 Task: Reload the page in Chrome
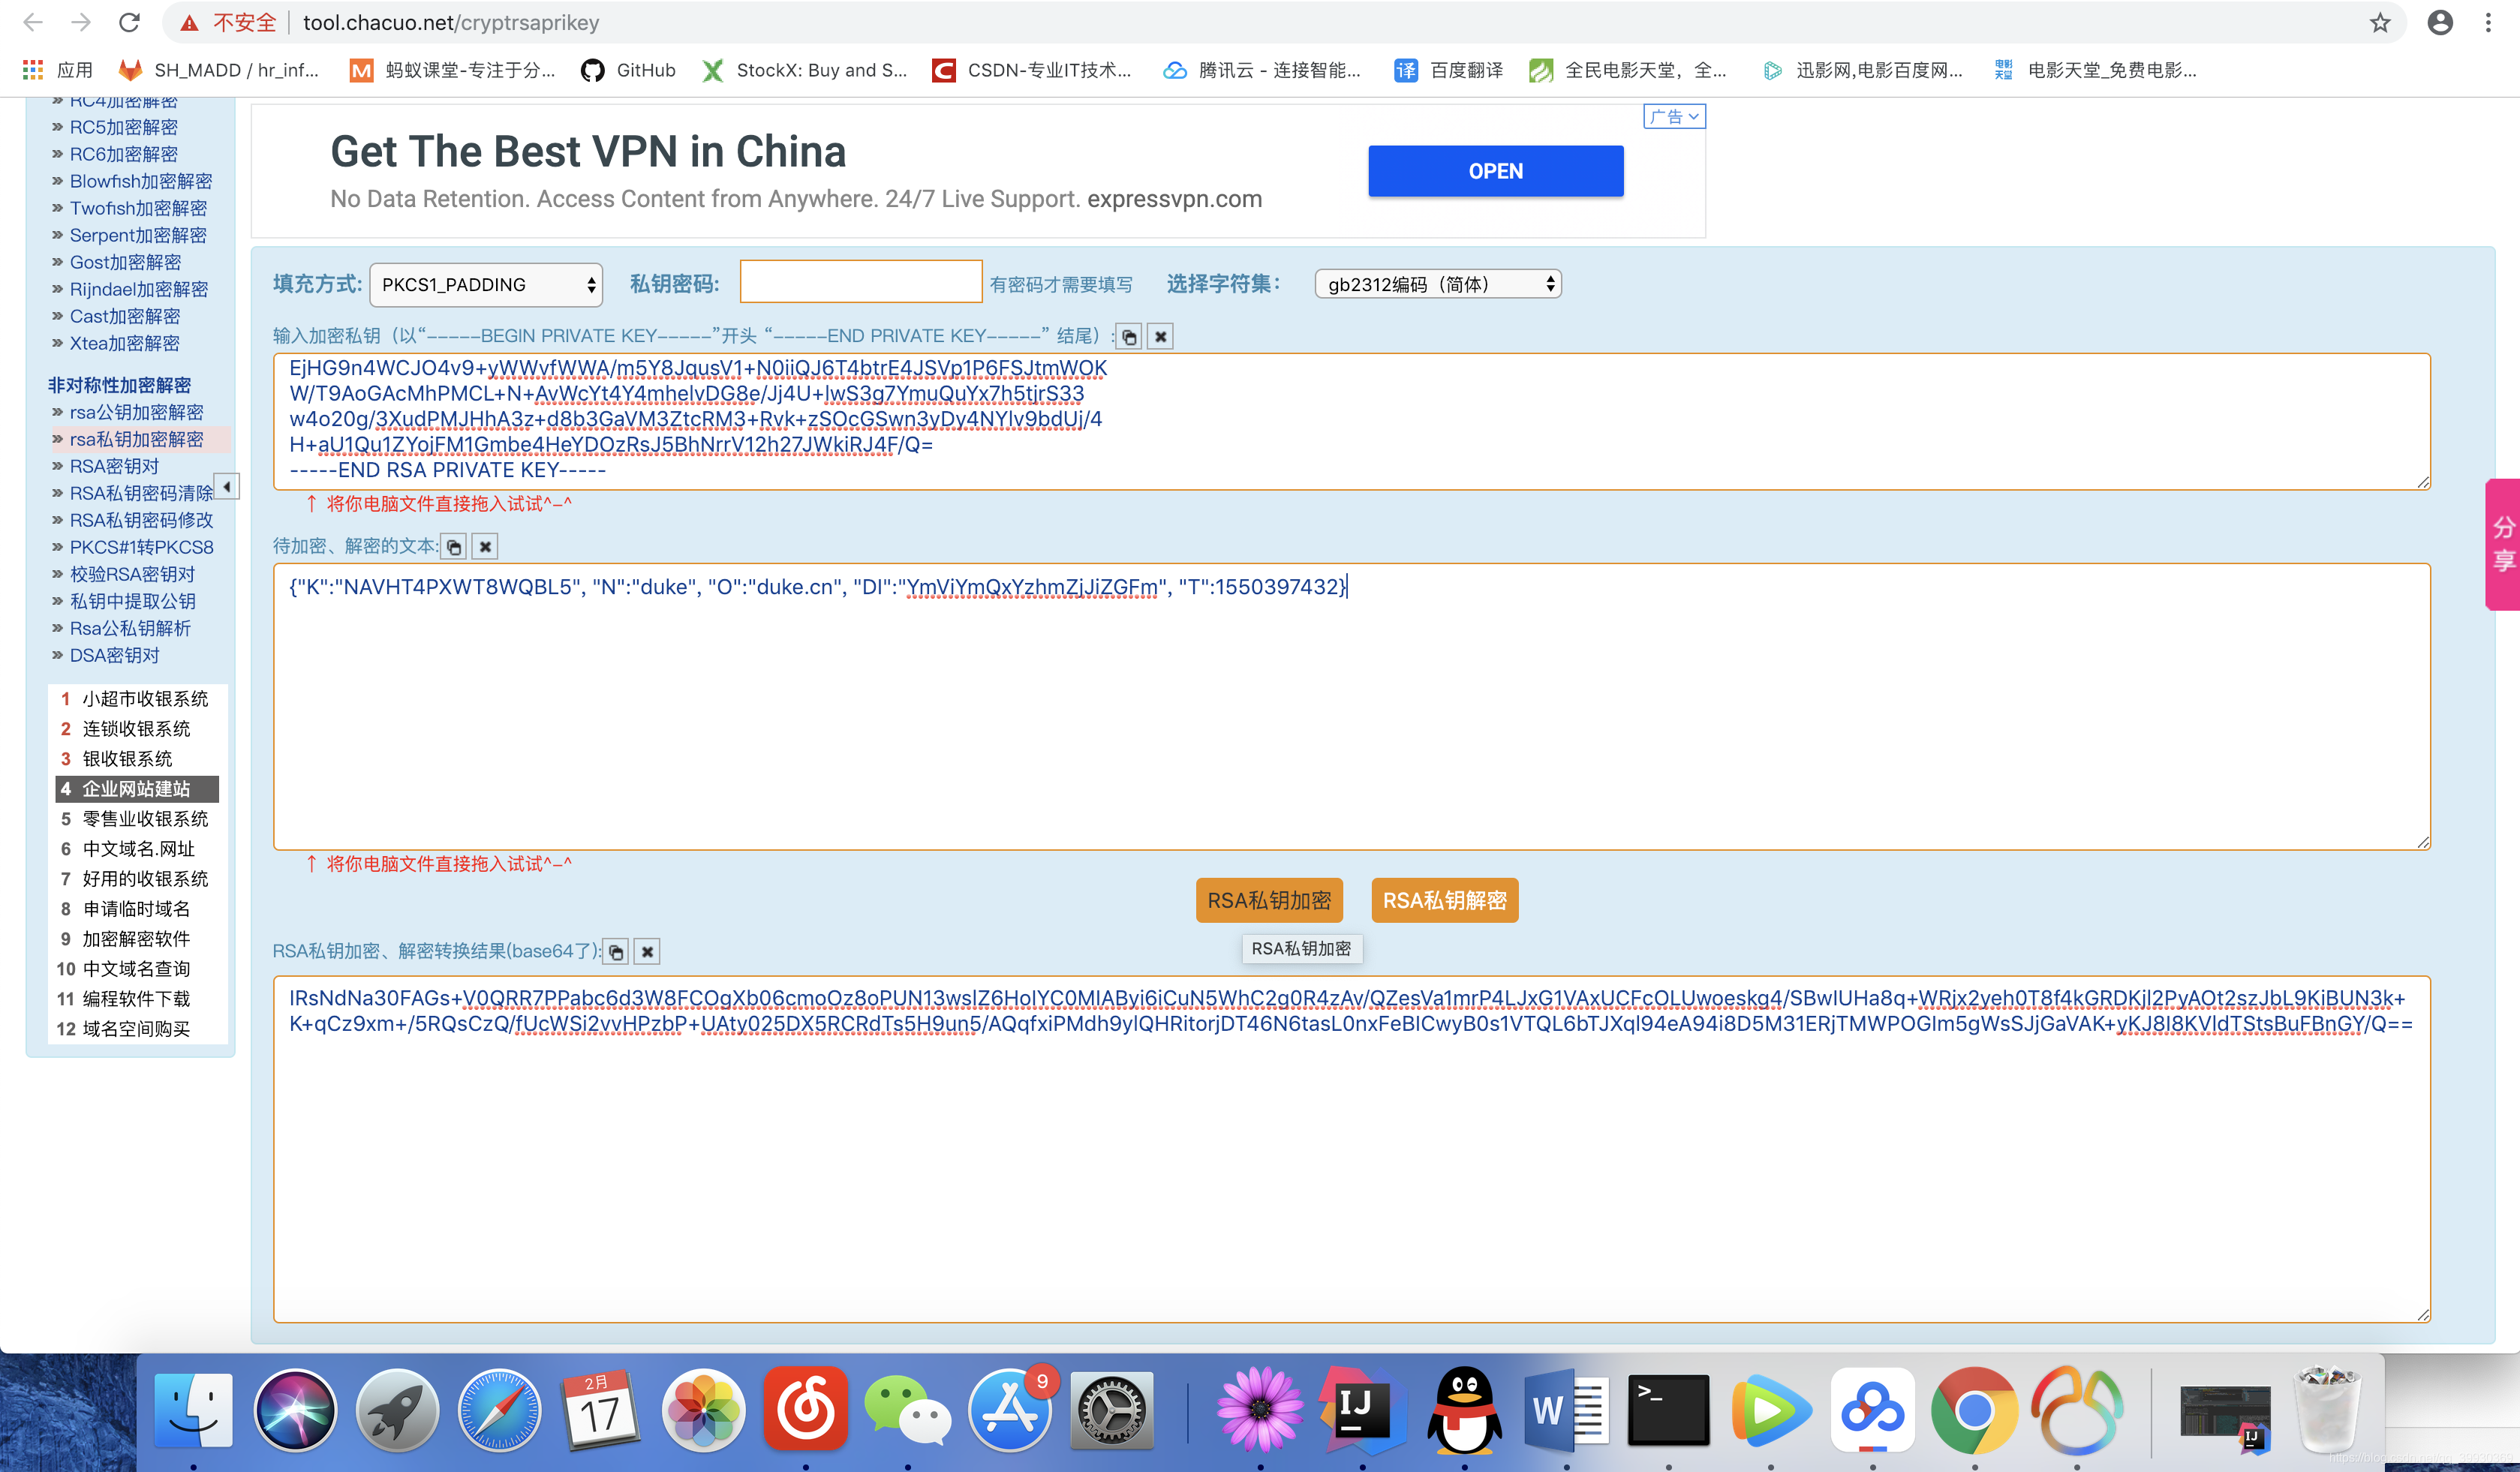pyautogui.click(x=129, y=22)
